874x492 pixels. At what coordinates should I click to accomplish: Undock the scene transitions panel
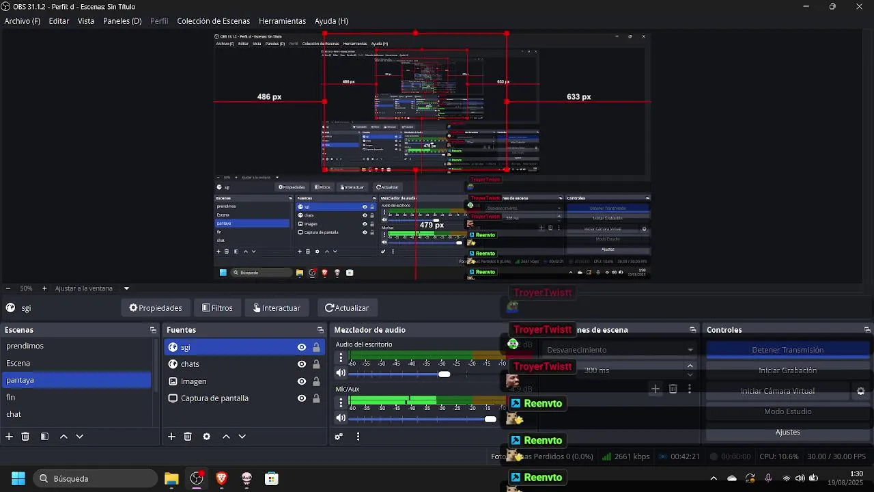(x=693, y=330)
